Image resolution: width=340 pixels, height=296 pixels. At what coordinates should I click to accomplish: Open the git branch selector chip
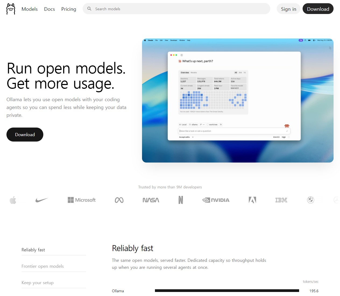(203, 125)
